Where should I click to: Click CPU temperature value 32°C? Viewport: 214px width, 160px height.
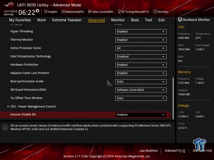[x=198, y=38]
